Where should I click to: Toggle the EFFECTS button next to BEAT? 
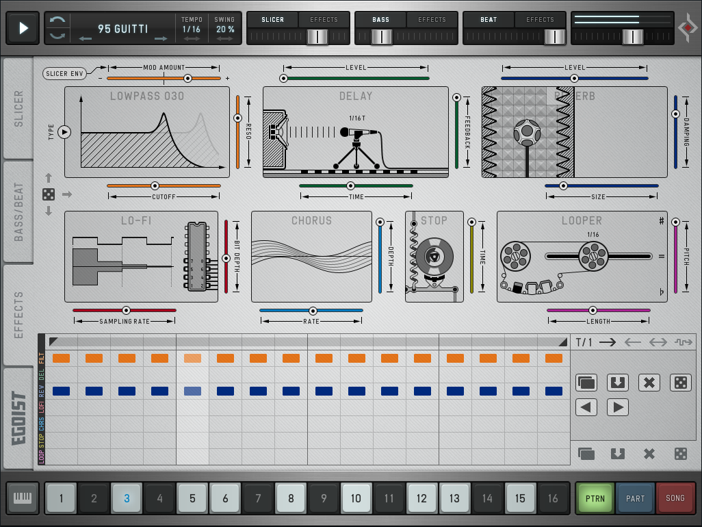(540, 20)
